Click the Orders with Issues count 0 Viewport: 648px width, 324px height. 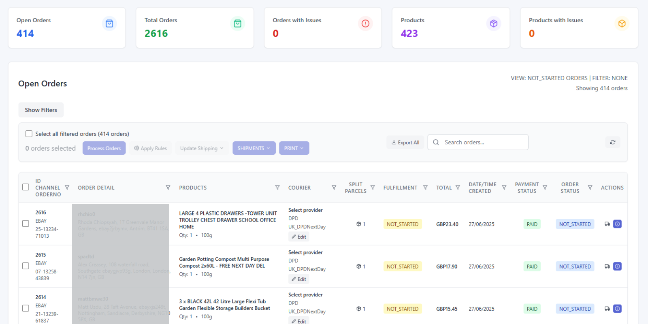pyautogui.click(x=275, y=34)
